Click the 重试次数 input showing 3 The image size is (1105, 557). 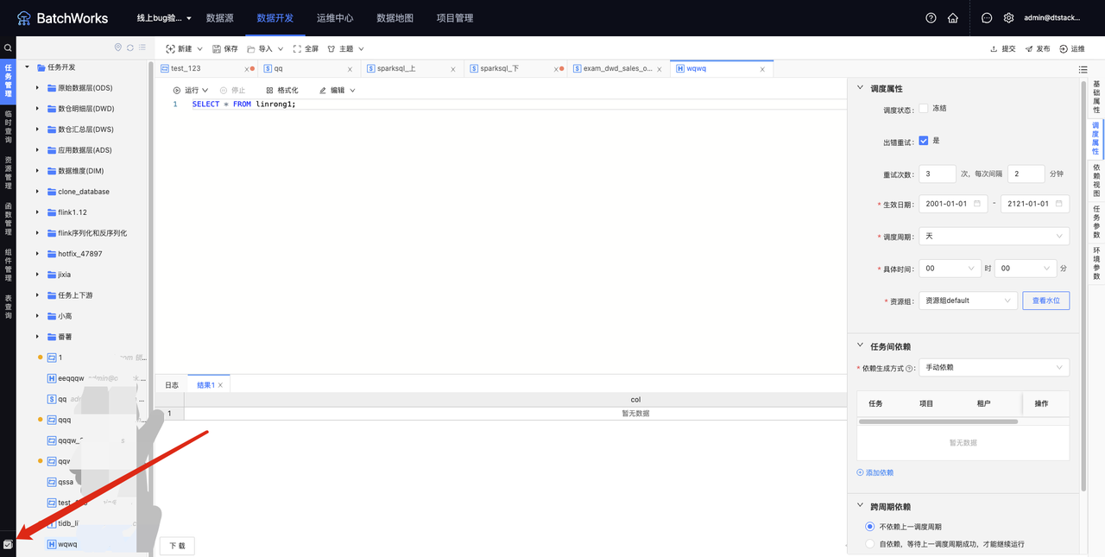938,174
